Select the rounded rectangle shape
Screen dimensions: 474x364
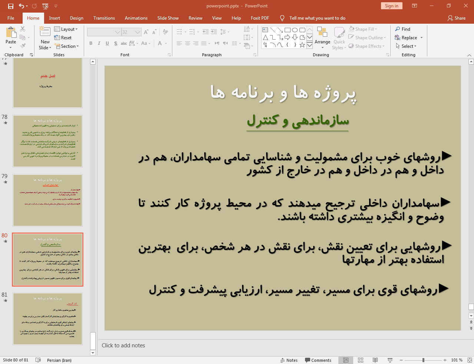(x=302, y=30)
